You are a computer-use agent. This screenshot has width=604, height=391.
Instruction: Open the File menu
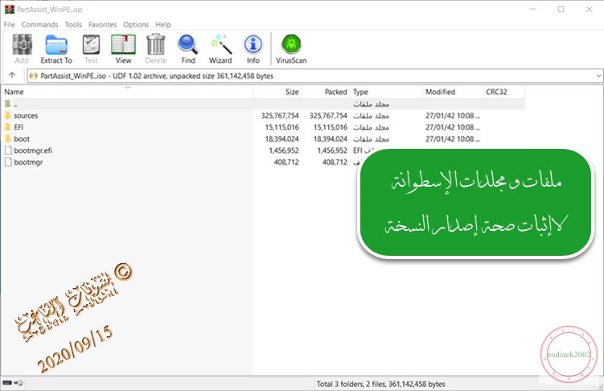[x=9, y=25]
